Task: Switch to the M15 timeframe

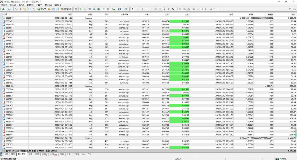Action: click(x=189, y=9)
